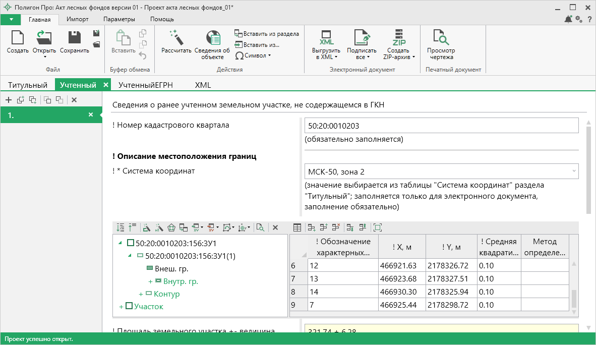This screenshot has width=596, height=345.
Task: Switch to the Импорт ribbon tab
Action: (77, 19)
